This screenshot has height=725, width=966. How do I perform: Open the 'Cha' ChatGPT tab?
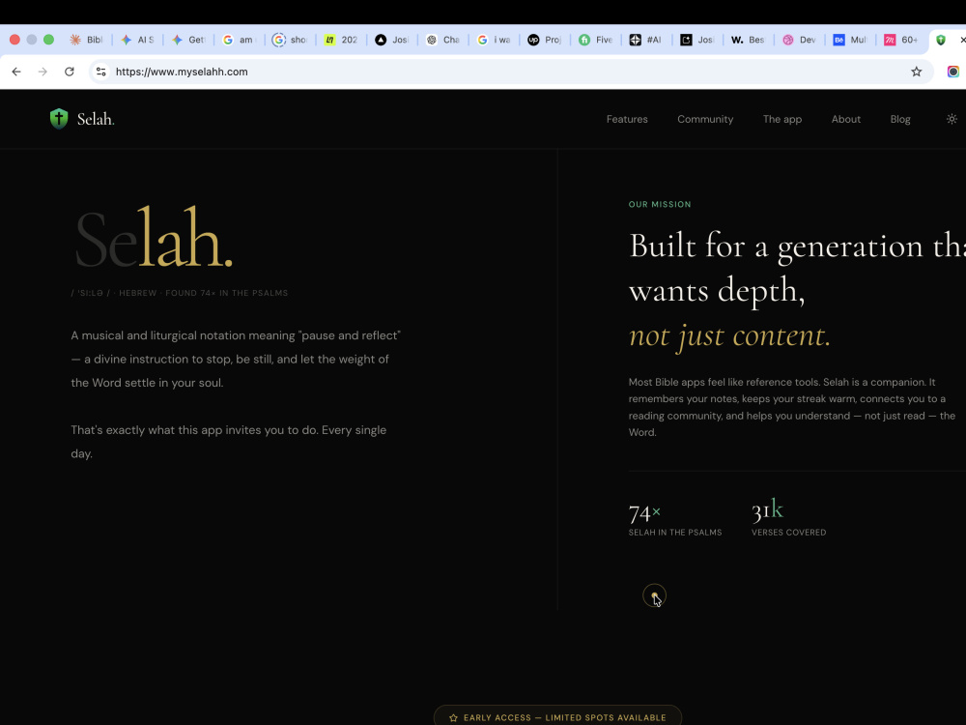443,40
